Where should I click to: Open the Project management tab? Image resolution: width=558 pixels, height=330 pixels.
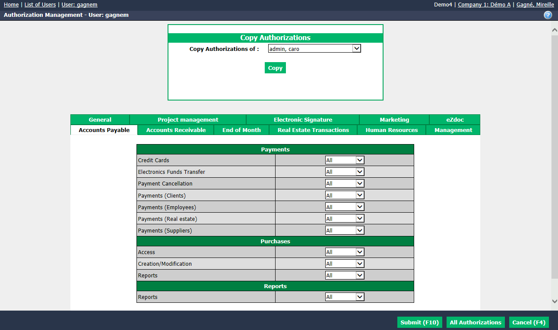[188, 119]
